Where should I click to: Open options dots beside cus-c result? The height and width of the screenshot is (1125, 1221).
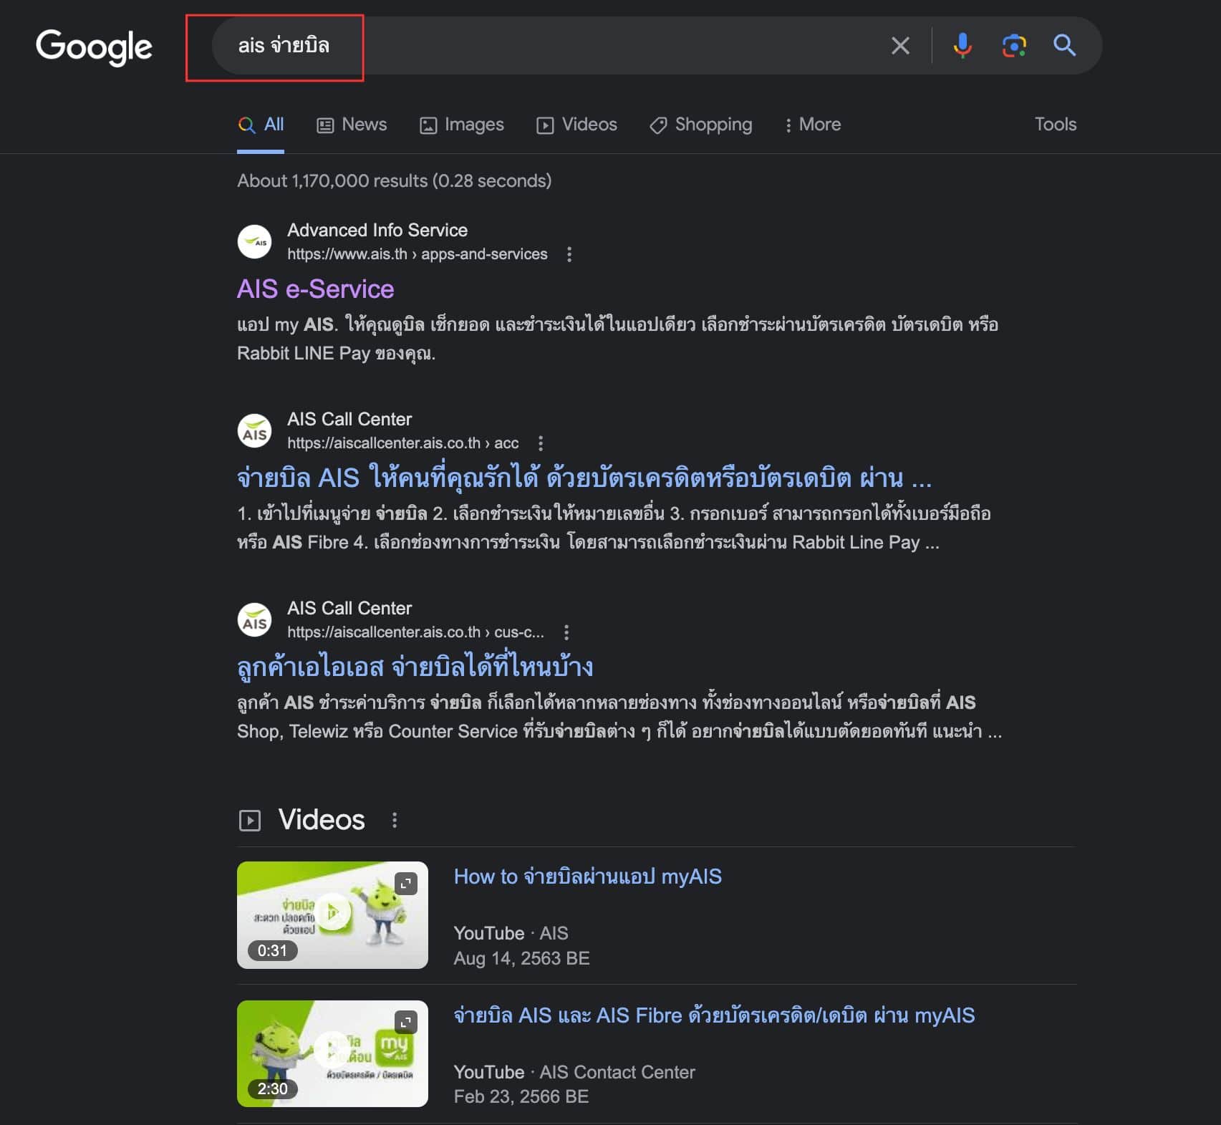(x=566, y=632)
